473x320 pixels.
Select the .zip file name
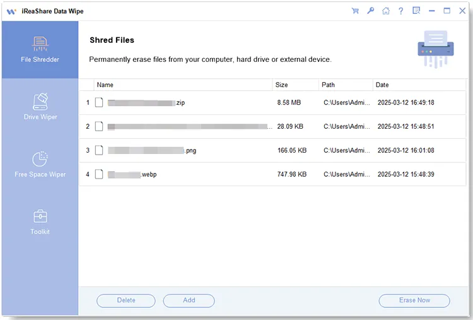click(x=146, y=103)
